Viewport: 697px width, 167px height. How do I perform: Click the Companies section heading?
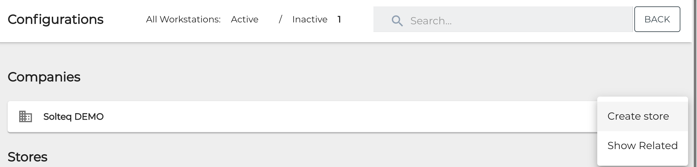tap(44, 77)
